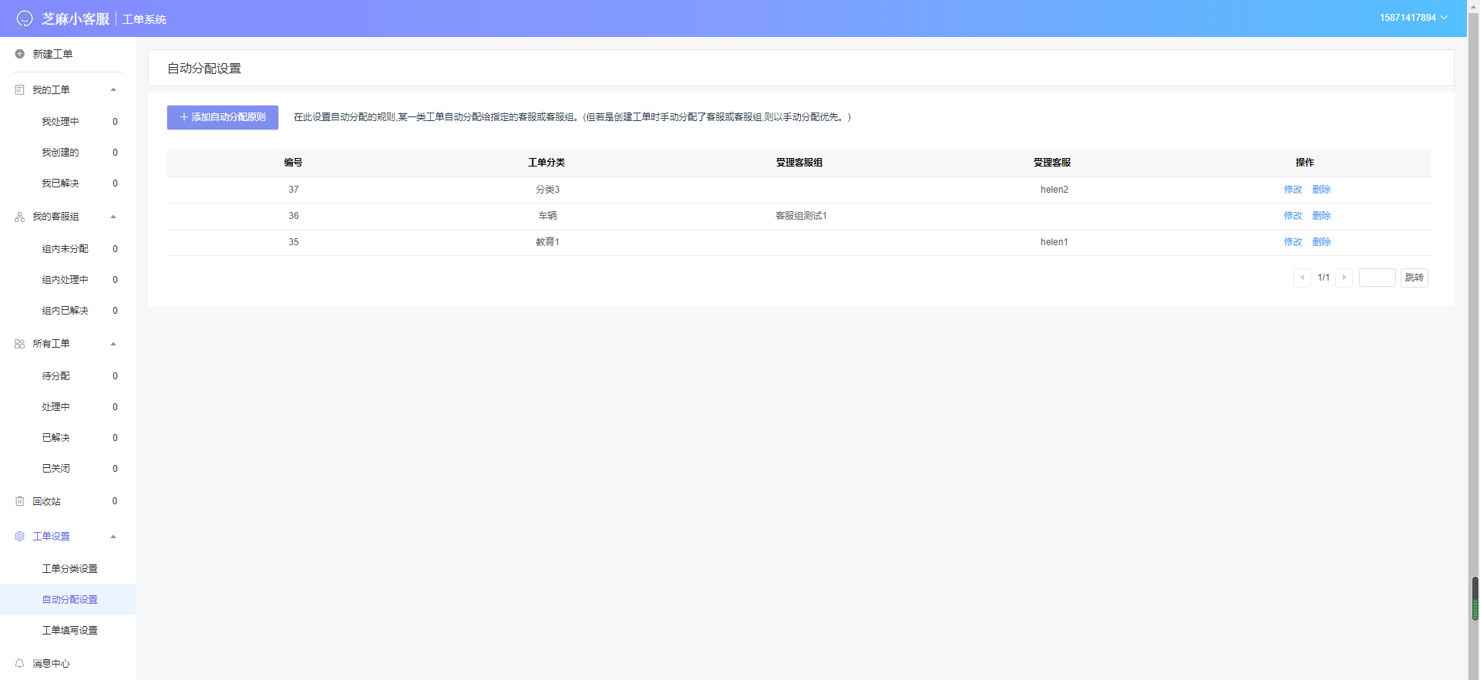Click 修改 for rule 35
Image resolution: width=1480 pixels, height=680 pixels.
(x=1293, y=242)
